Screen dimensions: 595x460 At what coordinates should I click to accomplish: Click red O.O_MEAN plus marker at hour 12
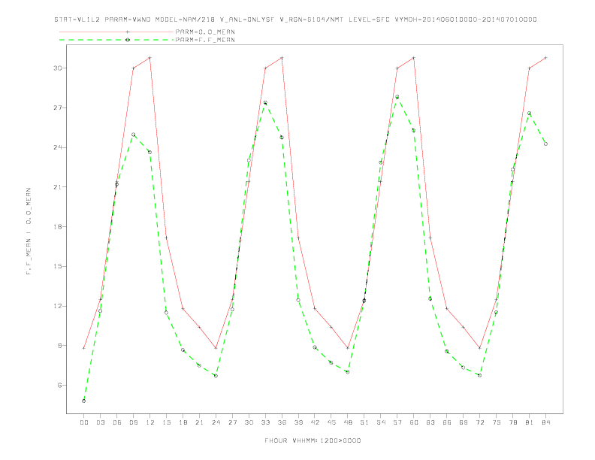coord(150,58)
